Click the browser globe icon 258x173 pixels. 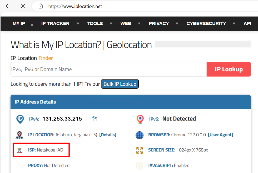[x=140, y=135]
